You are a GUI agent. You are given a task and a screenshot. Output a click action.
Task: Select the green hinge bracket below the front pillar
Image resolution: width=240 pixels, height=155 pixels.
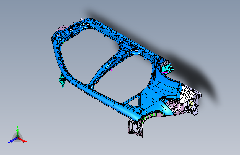(62, 80)
